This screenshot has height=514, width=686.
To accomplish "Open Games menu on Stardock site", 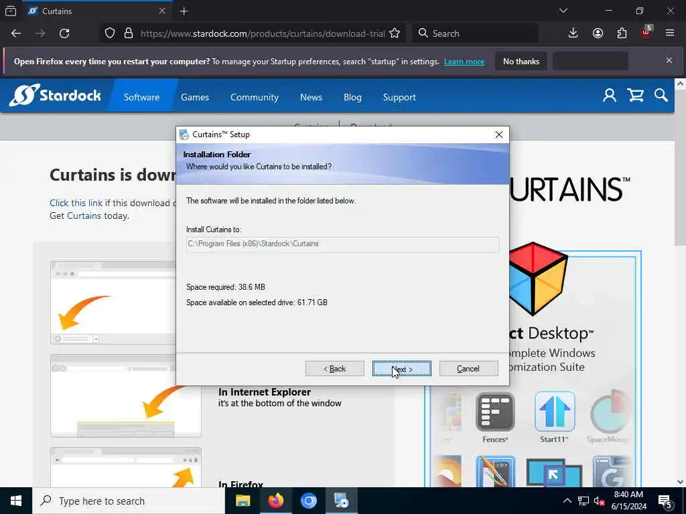I will [195, 97].
